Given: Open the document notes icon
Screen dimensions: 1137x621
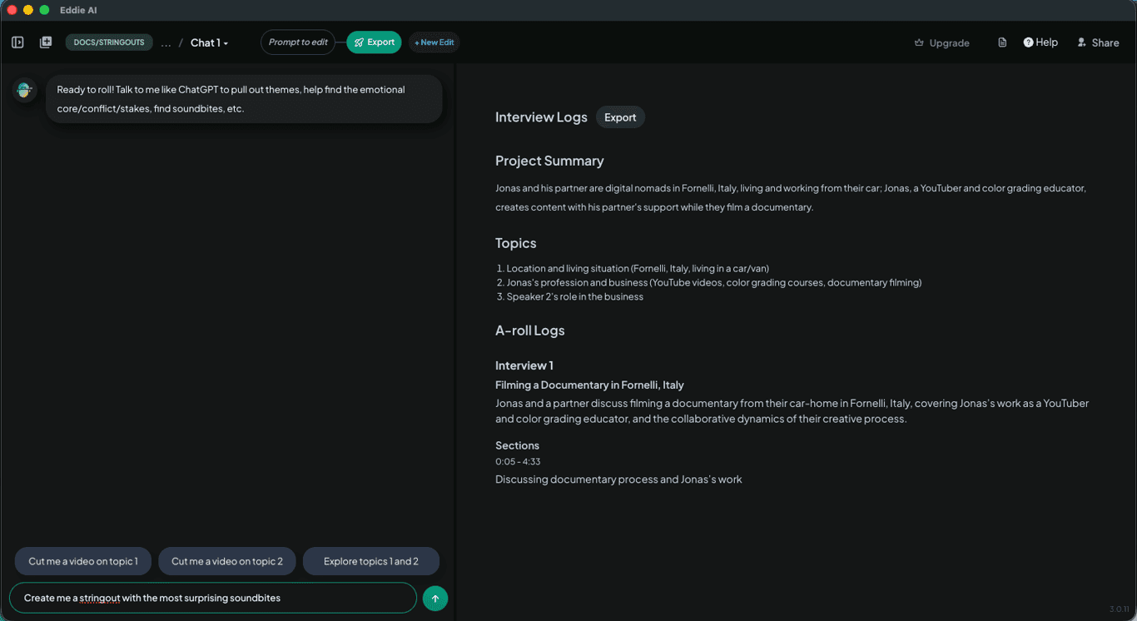Looking at the screenshot, I should (x=1002, y=42).
